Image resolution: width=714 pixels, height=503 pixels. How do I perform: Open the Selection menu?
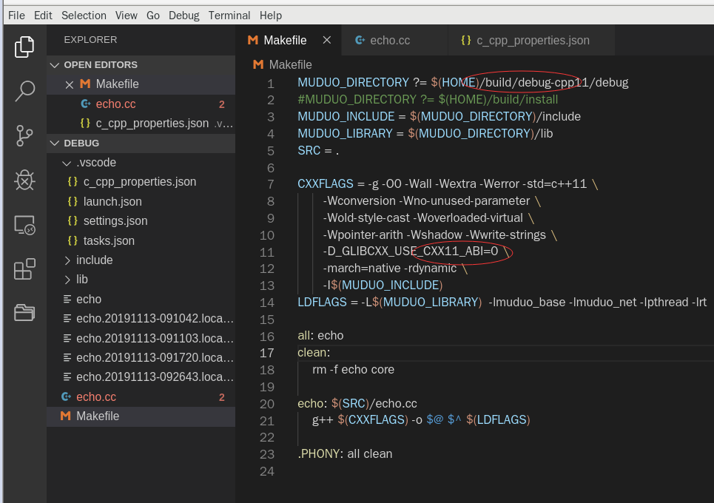(84, 15)
